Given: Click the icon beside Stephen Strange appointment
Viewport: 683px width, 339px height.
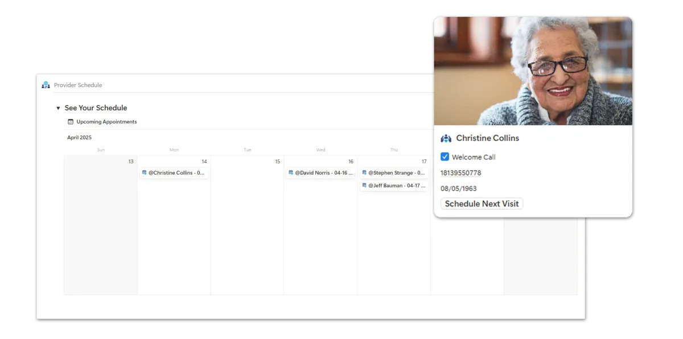Looking at the screenshot, I should (364, 173).
